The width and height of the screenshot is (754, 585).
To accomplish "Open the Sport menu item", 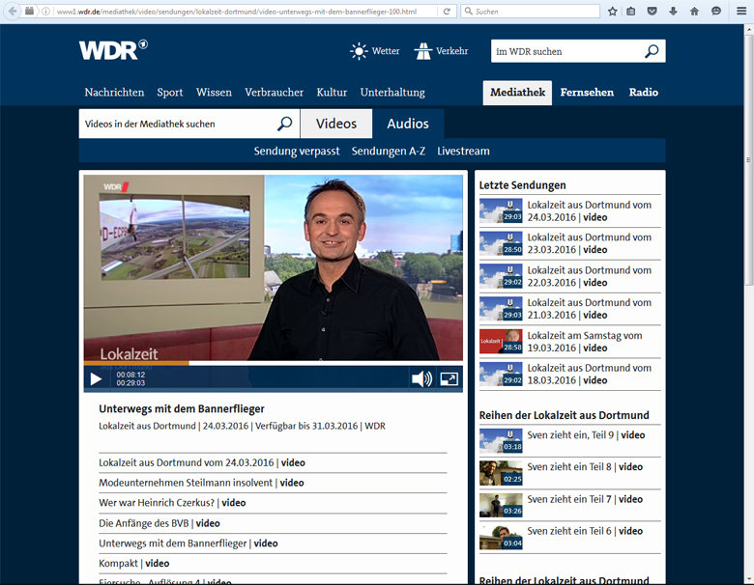I will coord(170,93).
